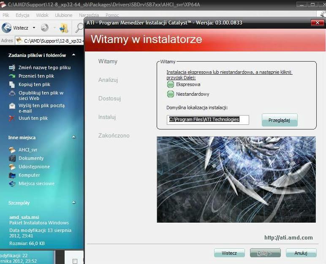Image resolution: width=326 pixels, height=264 pixels.
Task: Open the Udostępnione link
Action: click(x=34, y=167)
